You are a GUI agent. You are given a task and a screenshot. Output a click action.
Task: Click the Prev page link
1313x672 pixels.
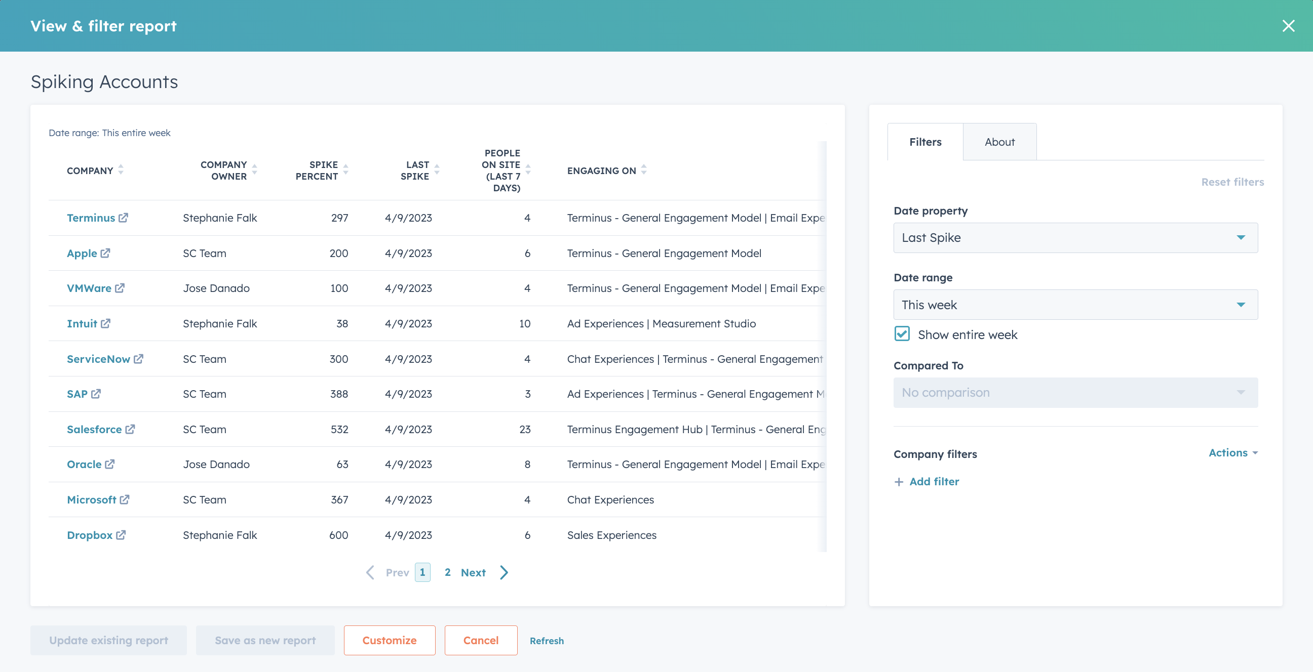point(397,573)
